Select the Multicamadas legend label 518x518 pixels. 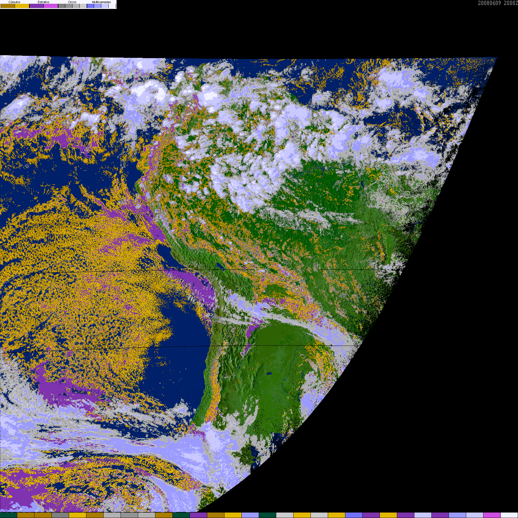point(101,2)
